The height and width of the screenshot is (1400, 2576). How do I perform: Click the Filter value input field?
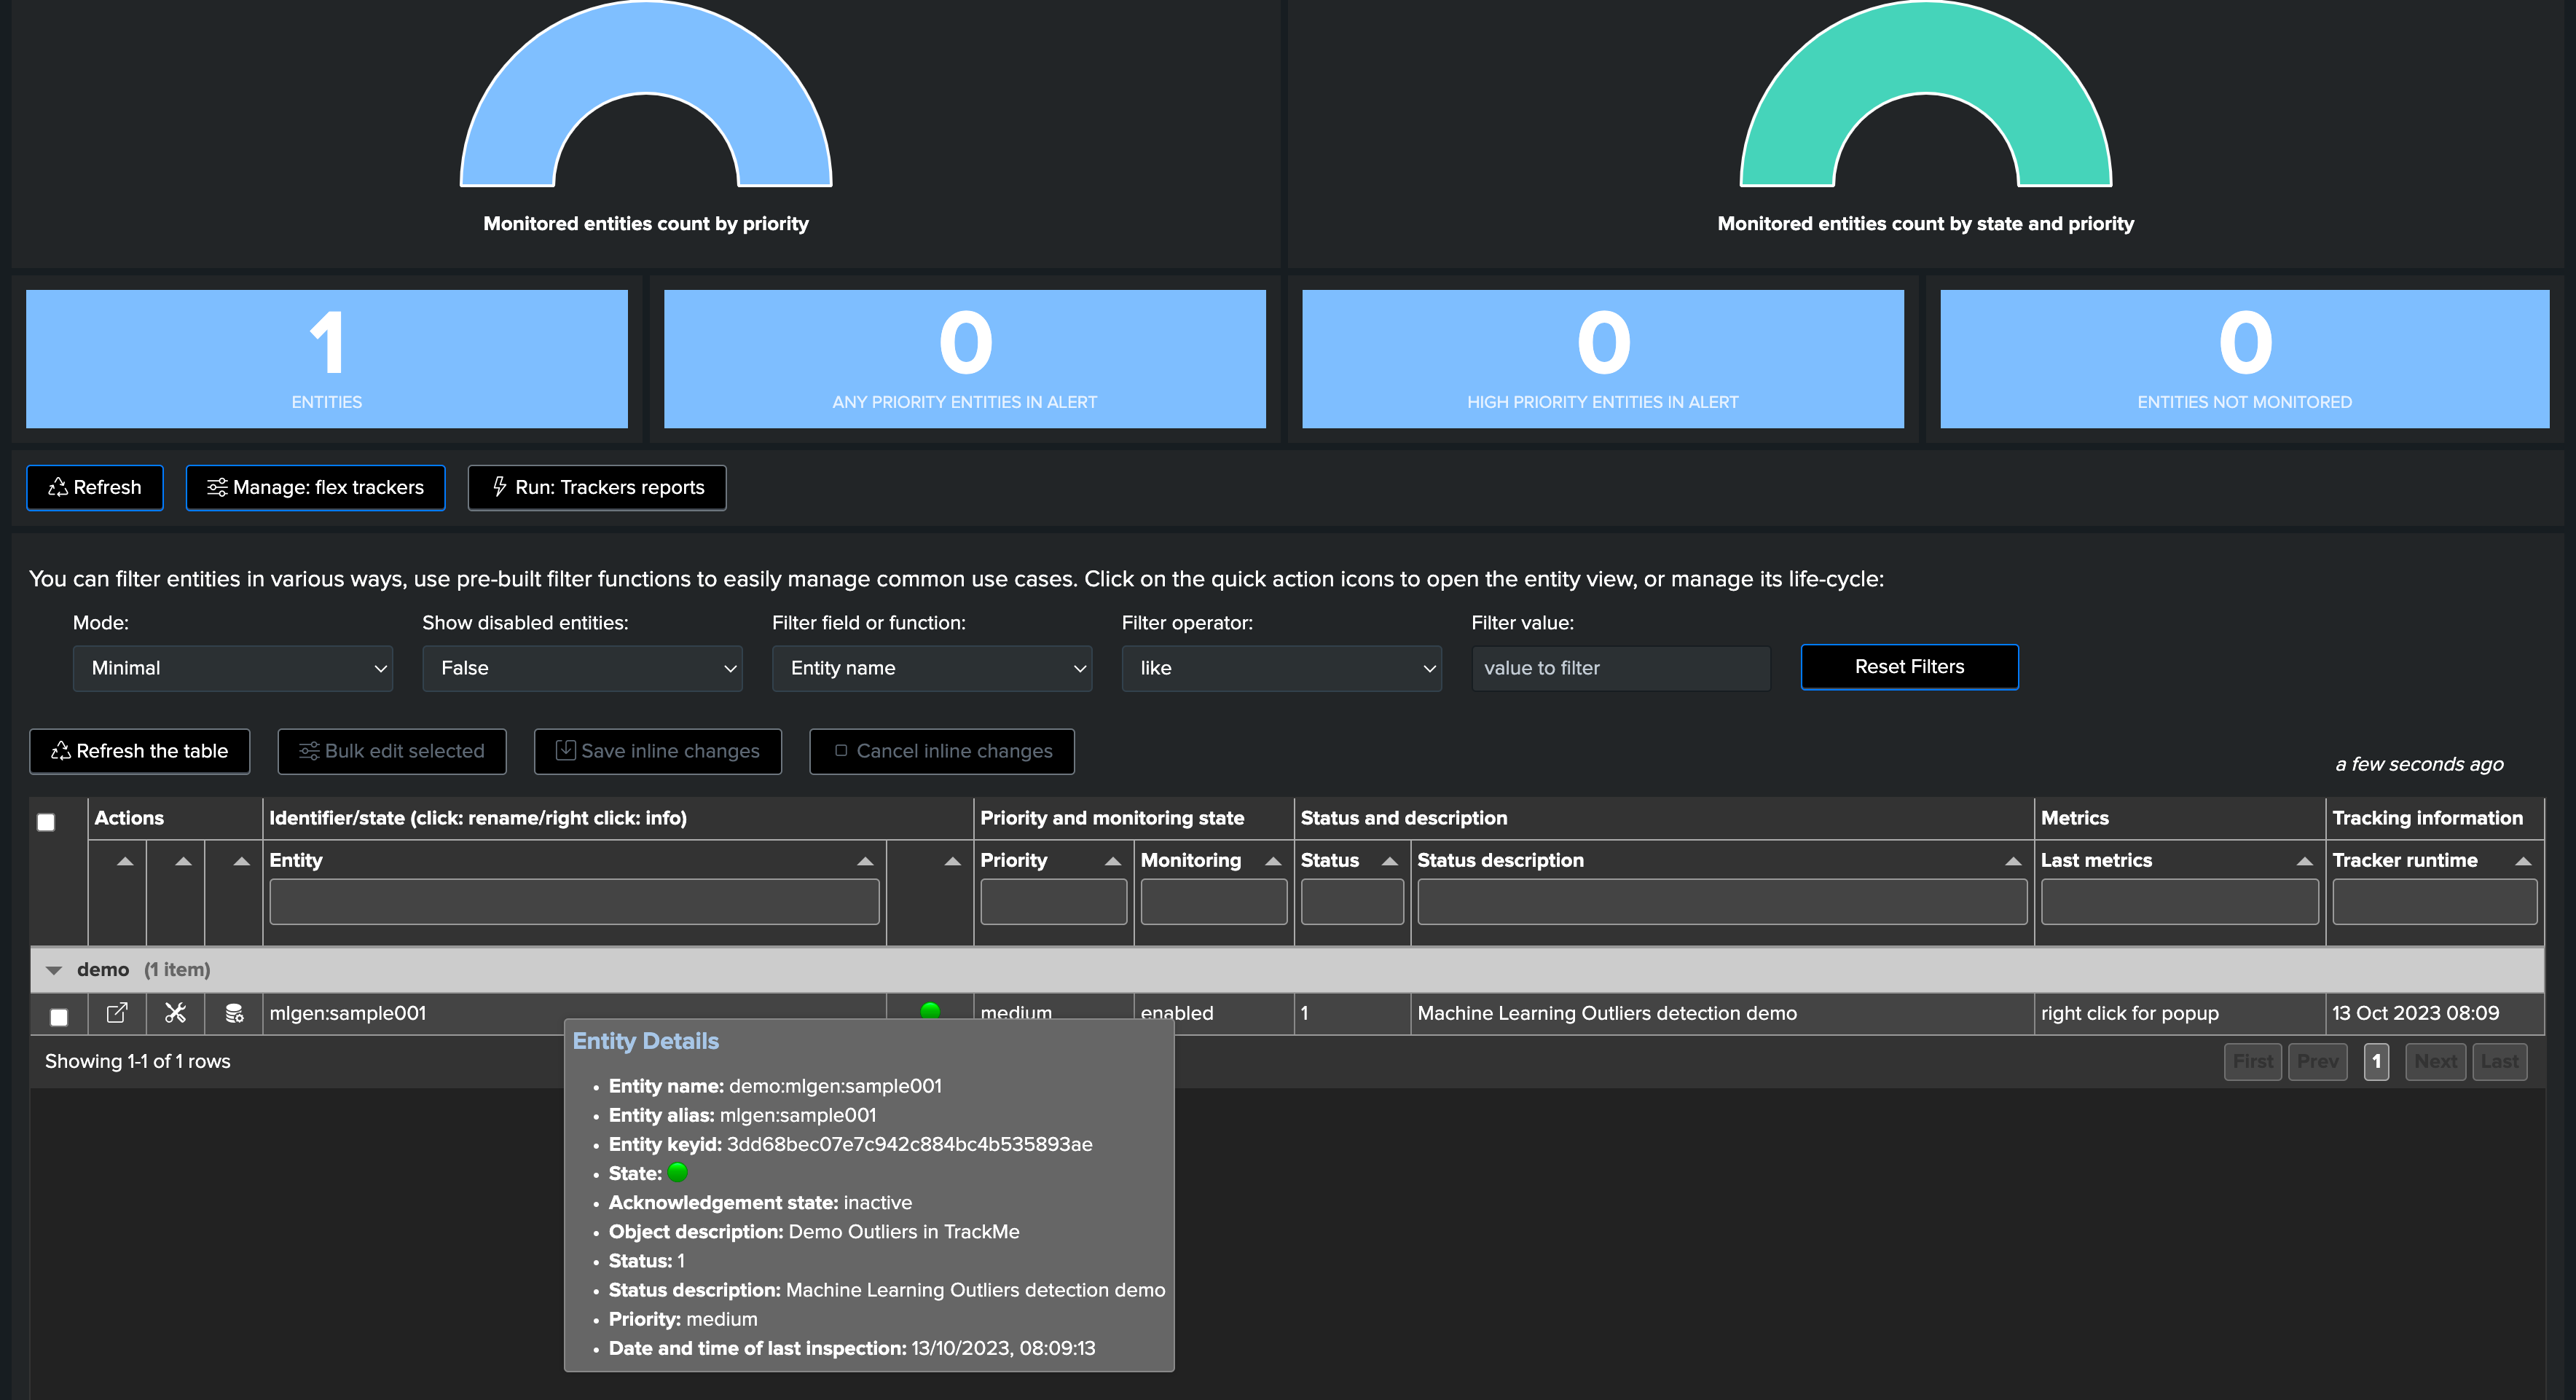[x=1620, y=668]
